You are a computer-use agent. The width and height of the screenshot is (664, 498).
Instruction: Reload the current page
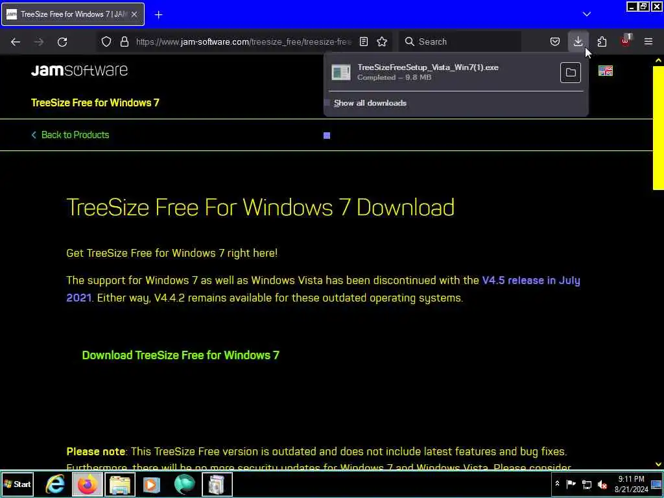[x=62, y=41]
